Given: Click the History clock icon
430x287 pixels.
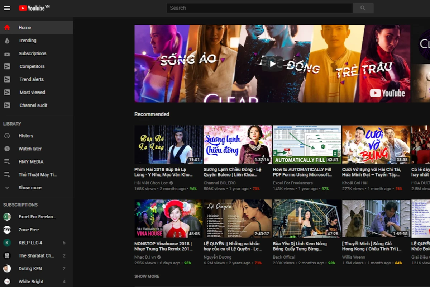Looking at the screenshot, I should coord(7,136).
